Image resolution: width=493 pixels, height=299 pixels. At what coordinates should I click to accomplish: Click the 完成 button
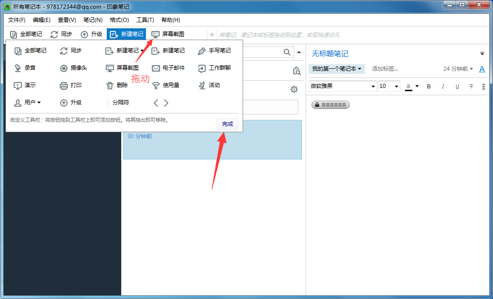tap(227, 124)
